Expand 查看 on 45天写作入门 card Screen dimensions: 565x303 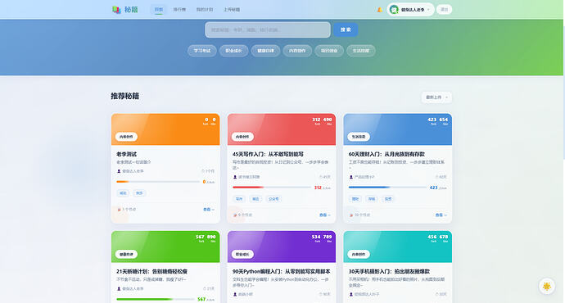324,215
